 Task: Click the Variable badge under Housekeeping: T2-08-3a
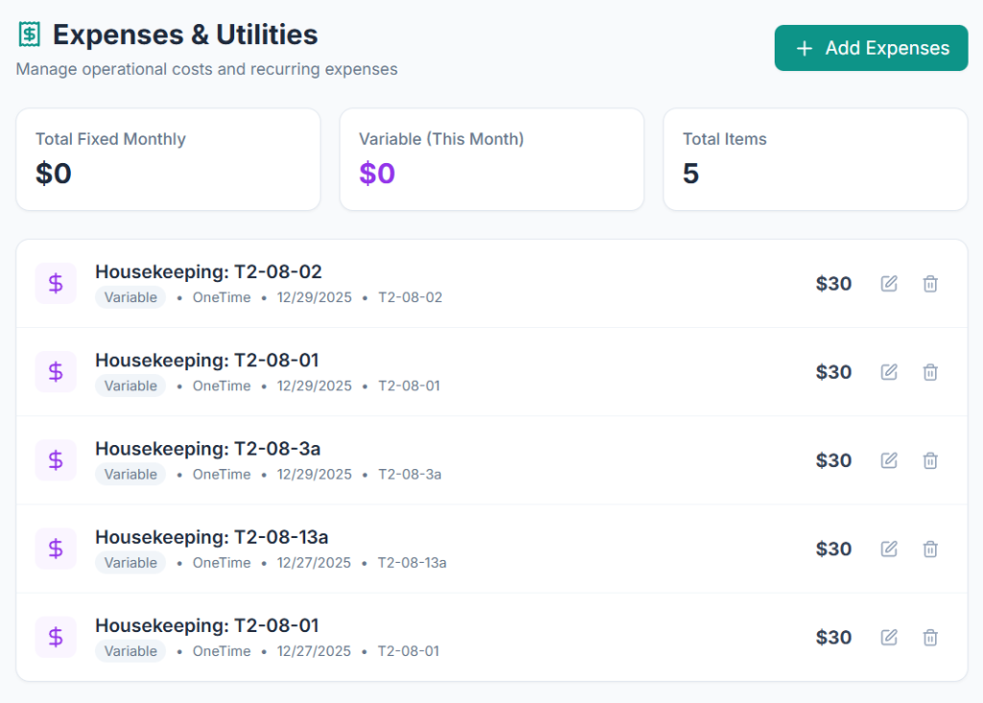[131, 474]
